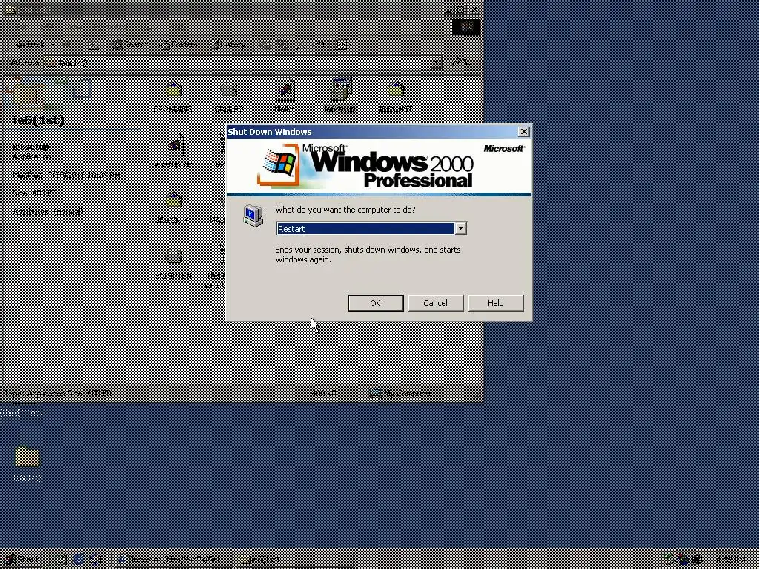Close the Shut Down Windows dialog
This screenshot has height=569, width=759.
click(x=524, y=132)
